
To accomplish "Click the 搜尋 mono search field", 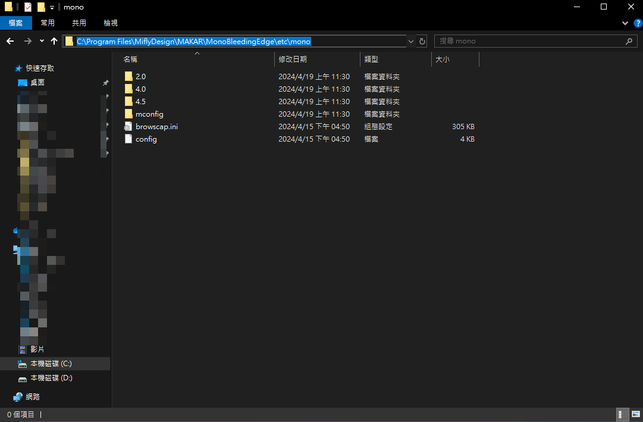I will 529,41.
